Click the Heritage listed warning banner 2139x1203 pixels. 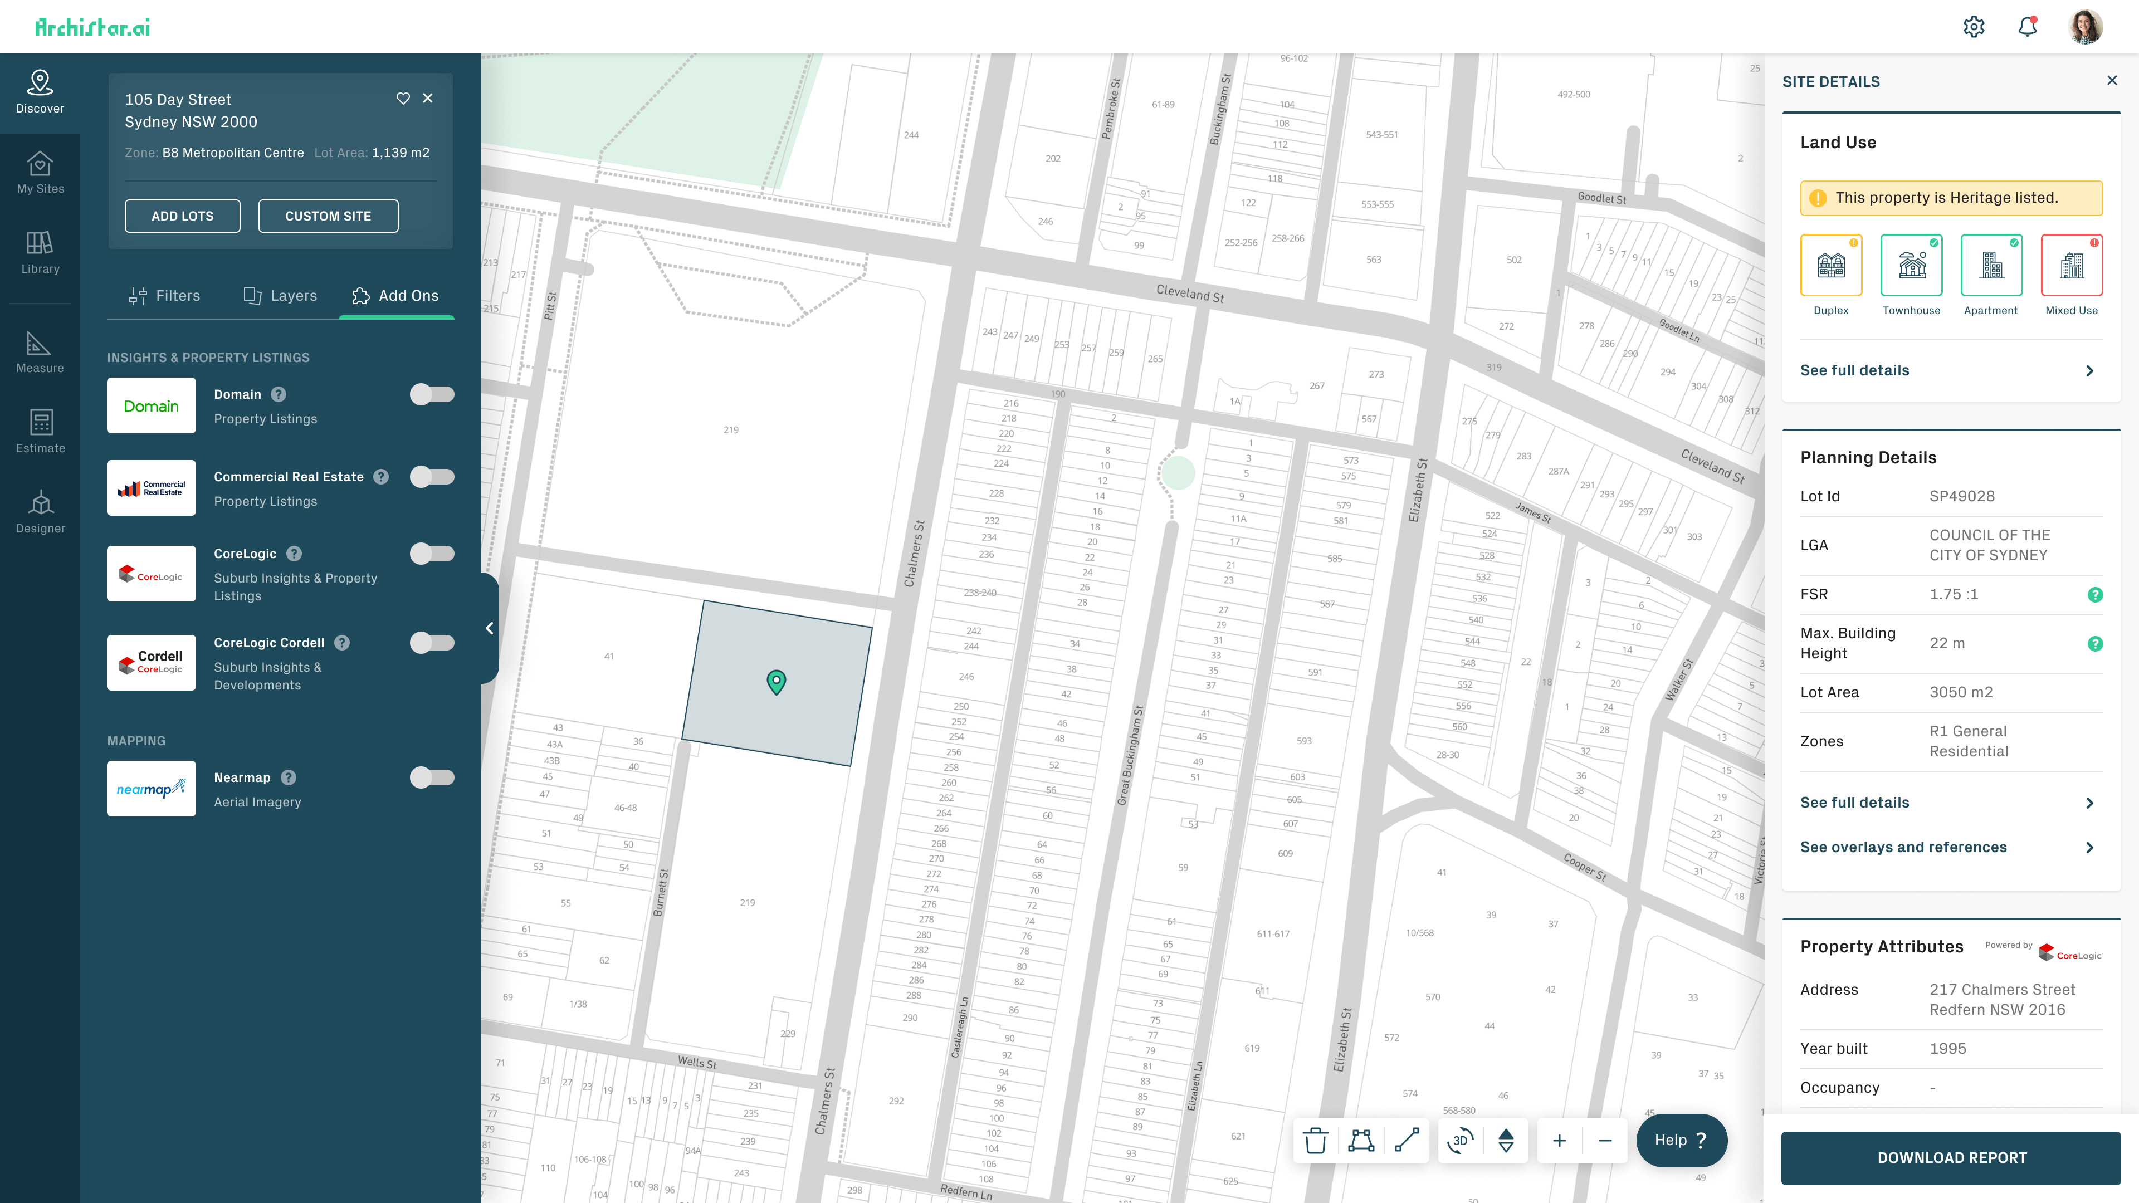(x=1951, y=198)
